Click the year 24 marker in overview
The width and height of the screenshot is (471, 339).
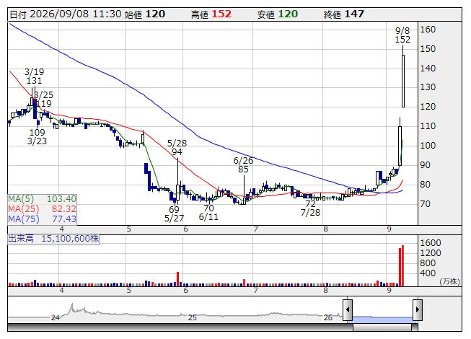click(x=56, y=317)
